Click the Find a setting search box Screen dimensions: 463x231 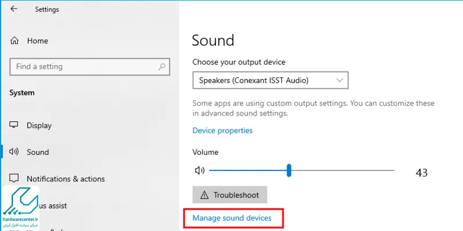[90, 66]
